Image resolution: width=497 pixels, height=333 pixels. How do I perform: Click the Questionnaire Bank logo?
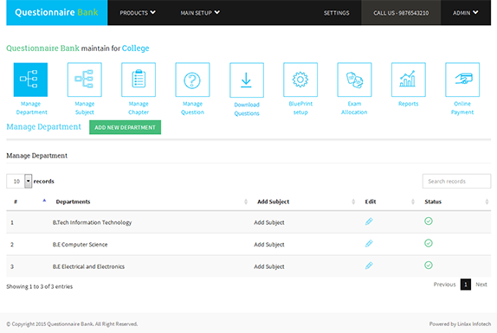[x=57, y=12]
